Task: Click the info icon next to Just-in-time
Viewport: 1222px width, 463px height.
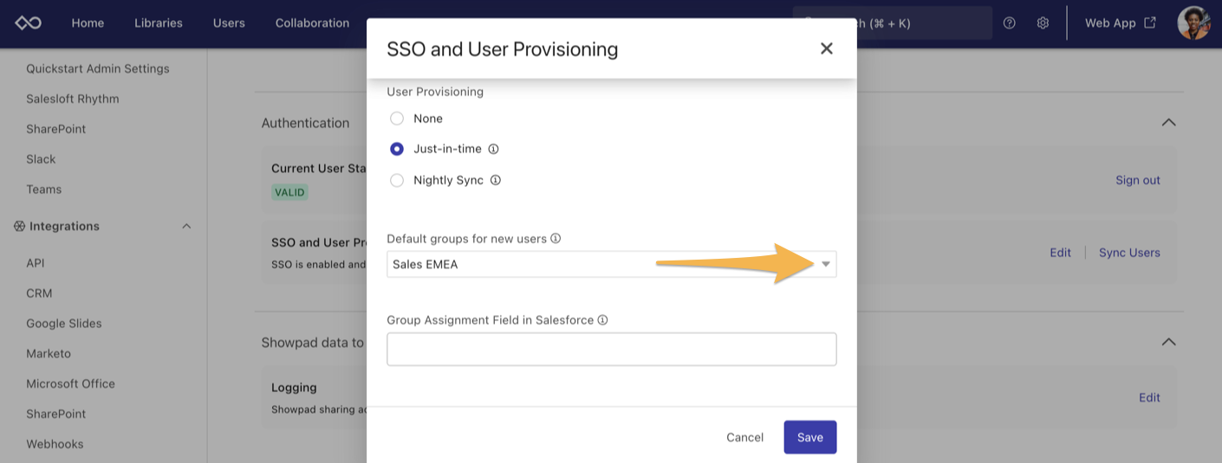Action: pyautogui.click(x=493, y=149)
